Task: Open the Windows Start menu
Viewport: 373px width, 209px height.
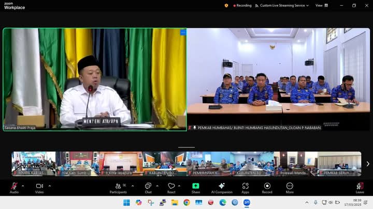Action: coord(126,202)
